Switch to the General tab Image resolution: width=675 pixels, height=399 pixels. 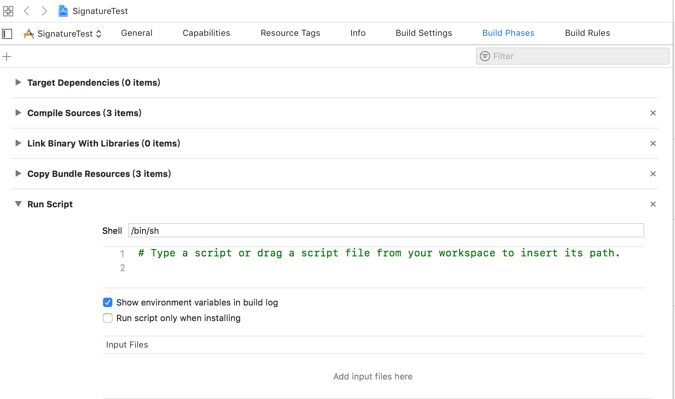point(137,33)
